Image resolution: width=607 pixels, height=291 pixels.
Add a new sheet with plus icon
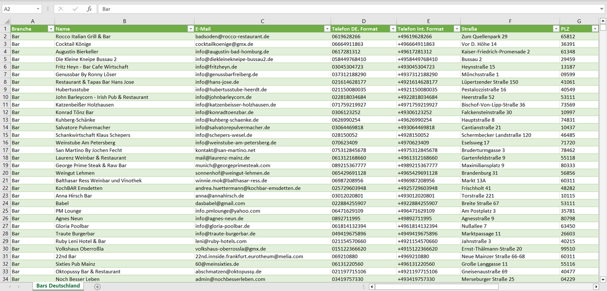tap(97, 286)
